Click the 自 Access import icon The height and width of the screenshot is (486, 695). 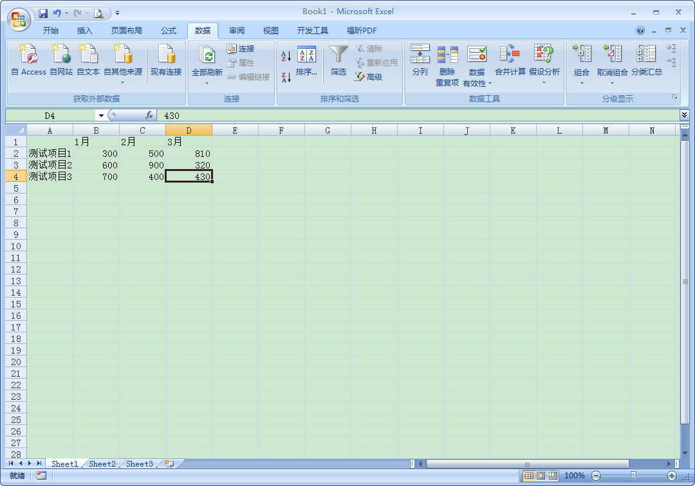28,59
